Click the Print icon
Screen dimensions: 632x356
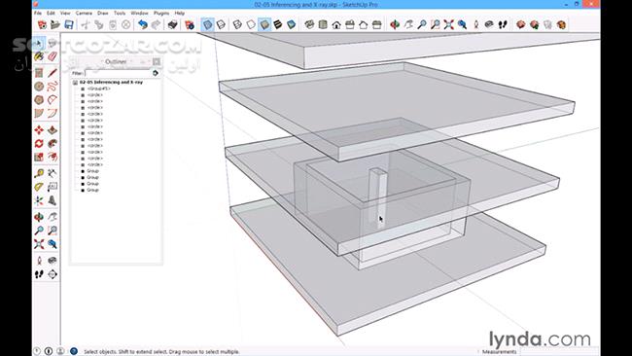coord(172,24)
